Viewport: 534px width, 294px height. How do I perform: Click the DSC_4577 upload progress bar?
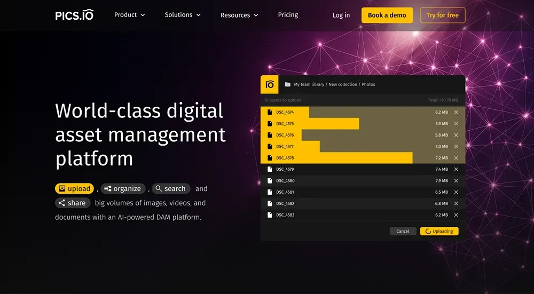pos(290,146)
